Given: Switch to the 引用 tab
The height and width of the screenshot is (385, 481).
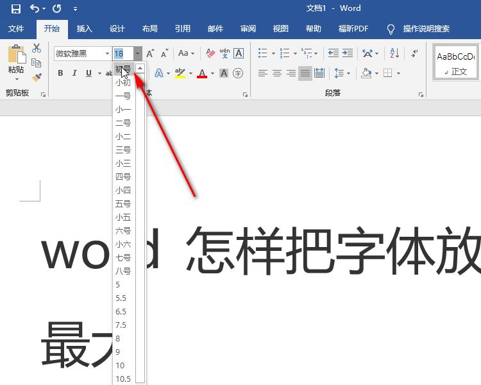Looking at the screenshot, I should [x=183, y=29].
